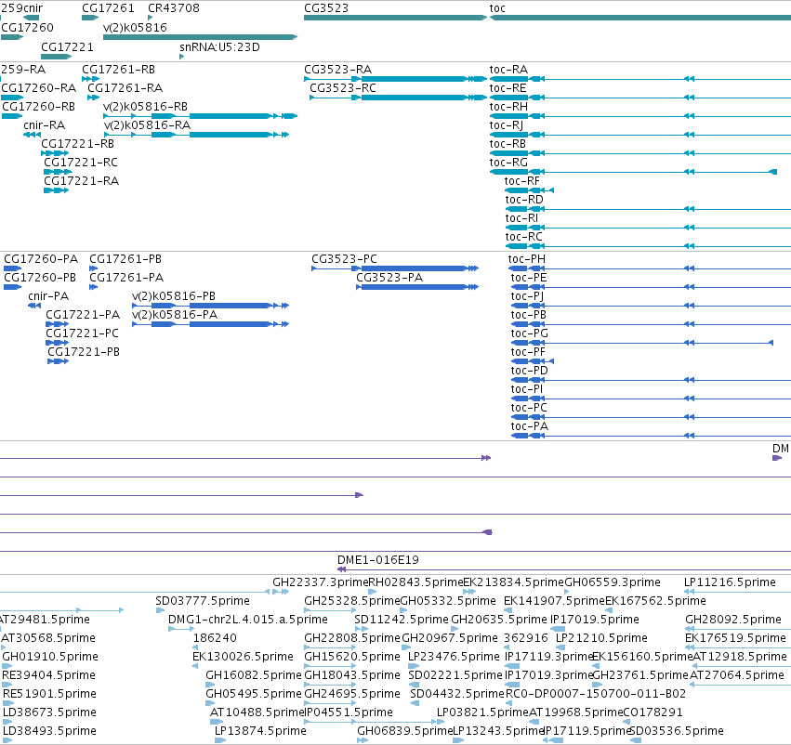Select the CG17260 gene label
Screen dimensions: 791x745
[27, 27]
